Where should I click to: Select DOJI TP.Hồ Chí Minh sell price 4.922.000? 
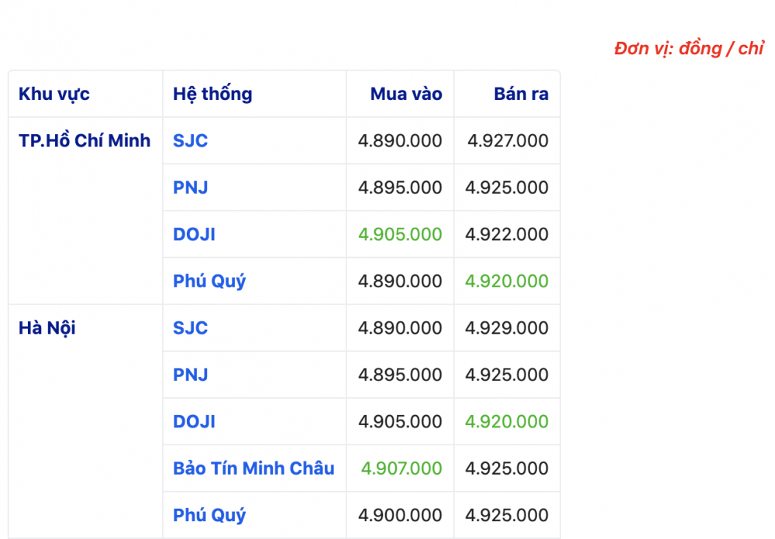tap(507, 234)
